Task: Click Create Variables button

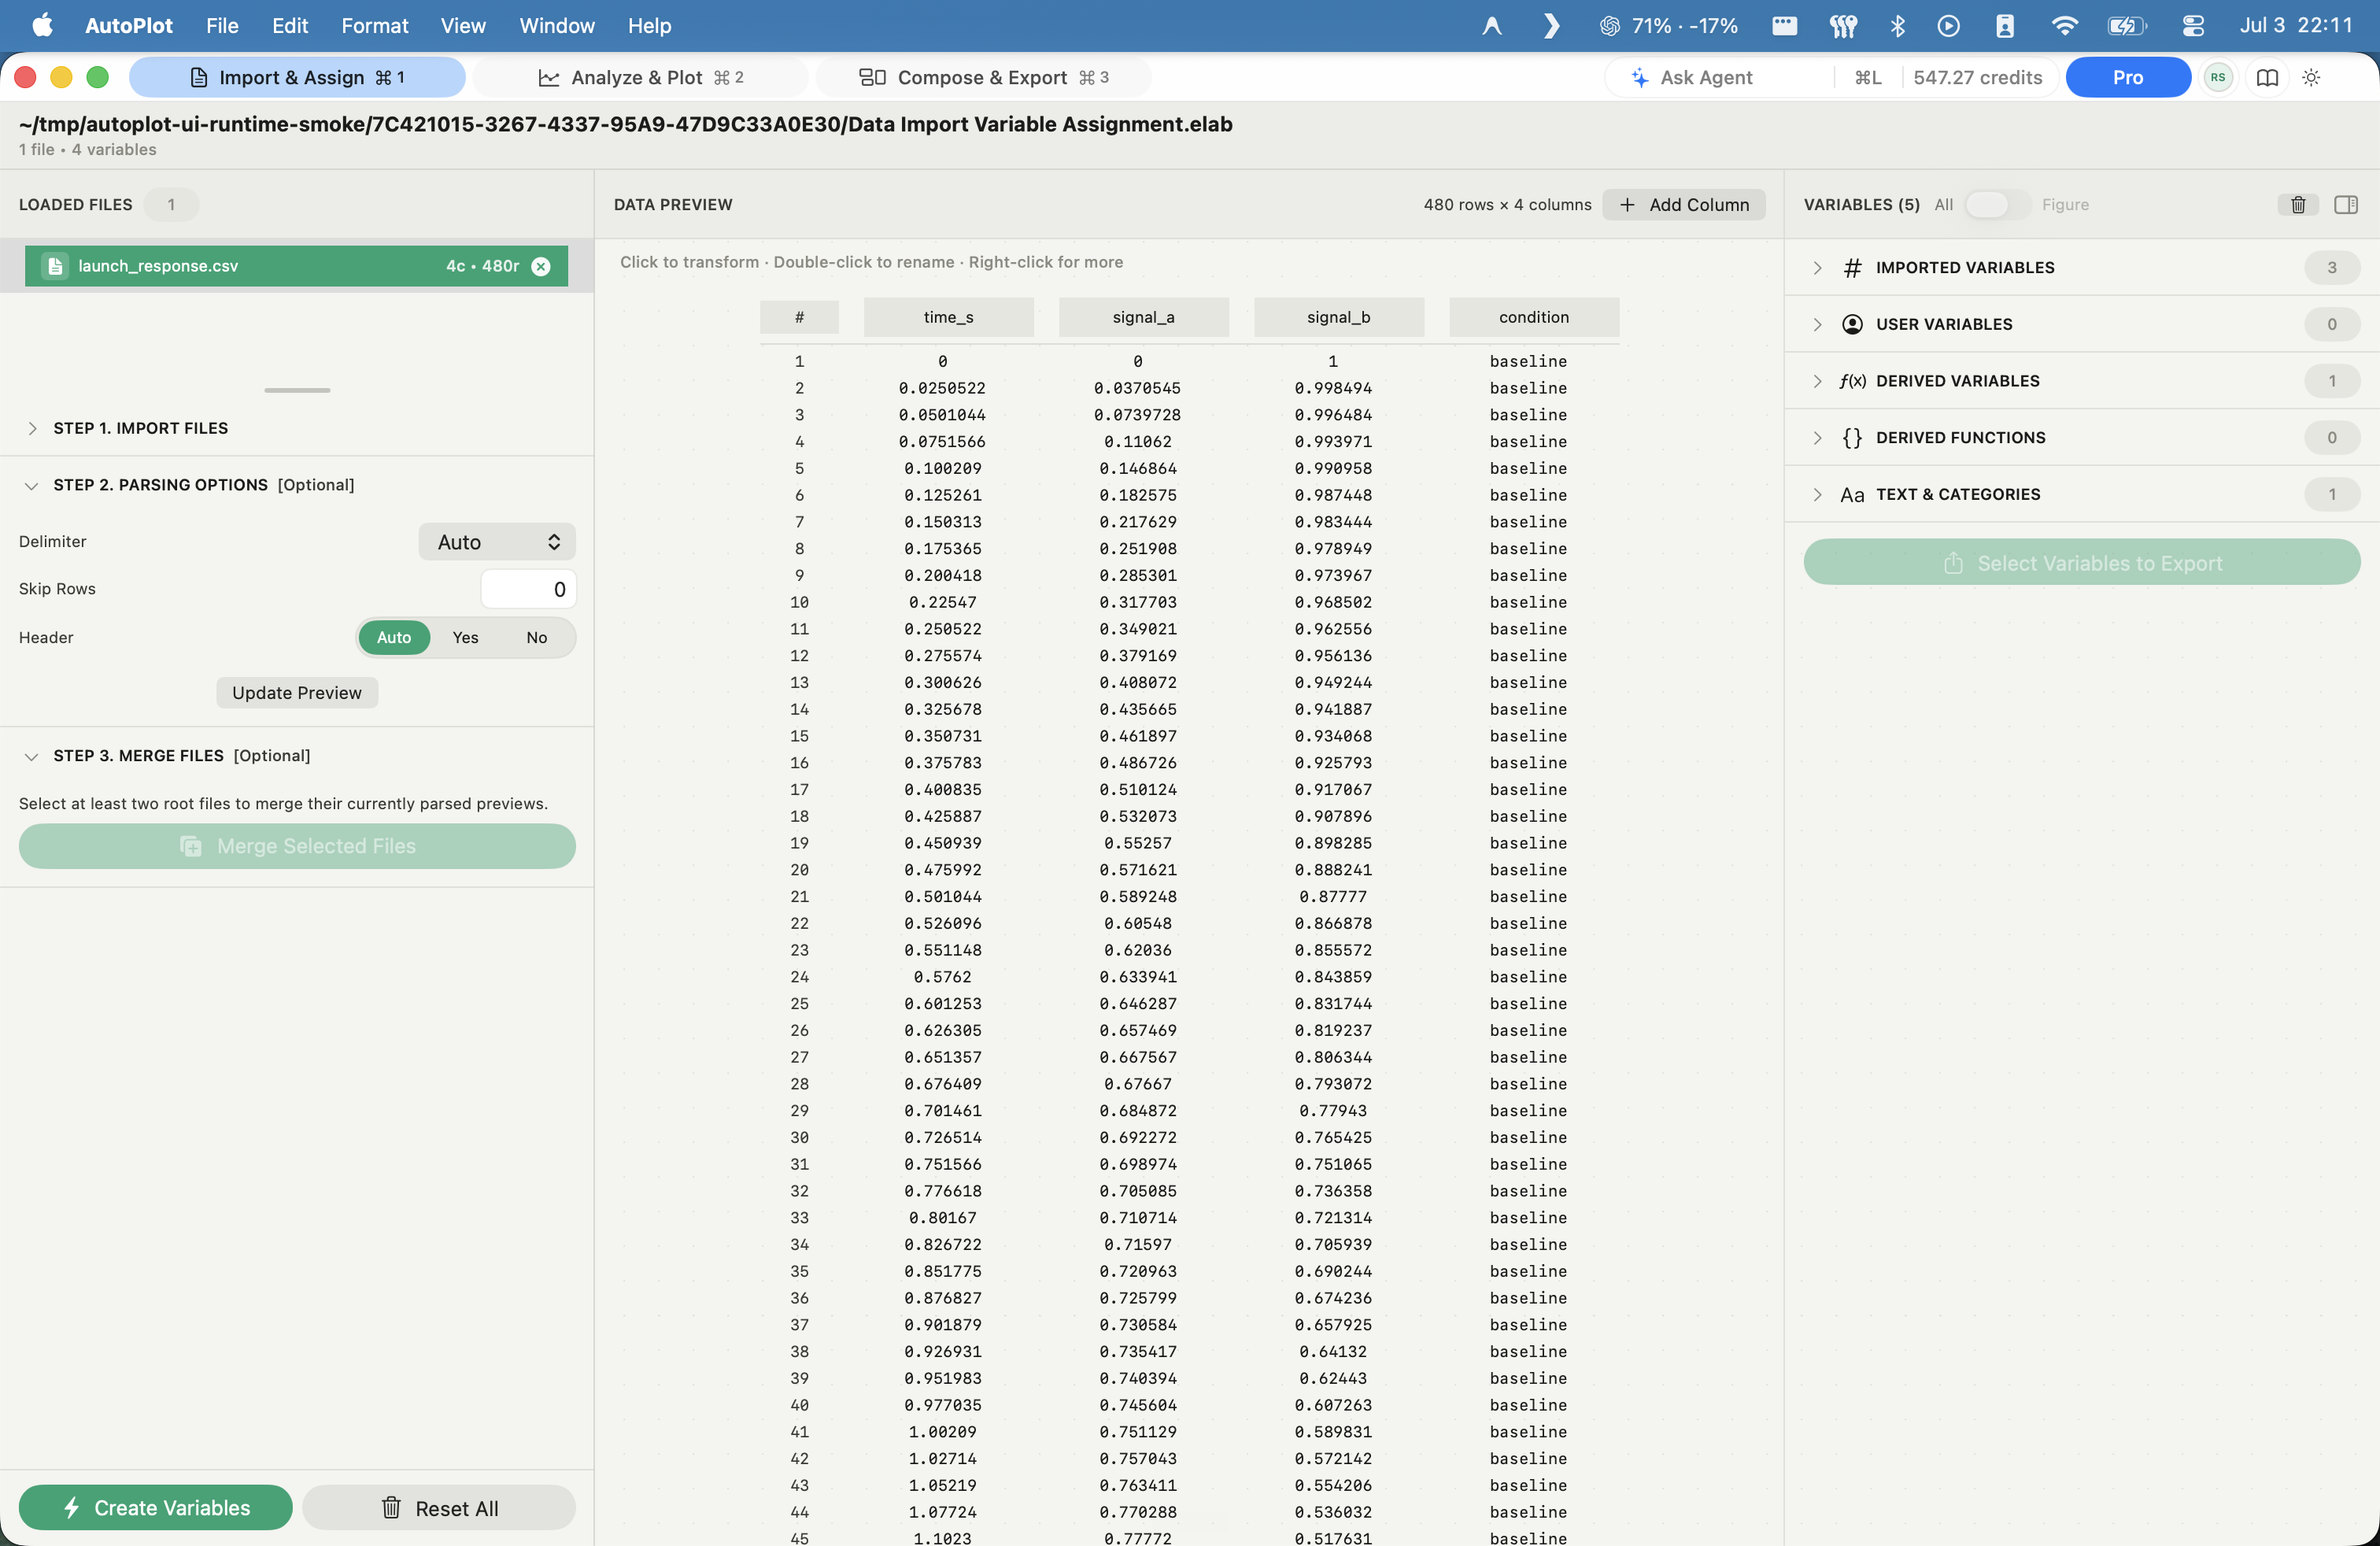Action: (x=156, y=1508)
